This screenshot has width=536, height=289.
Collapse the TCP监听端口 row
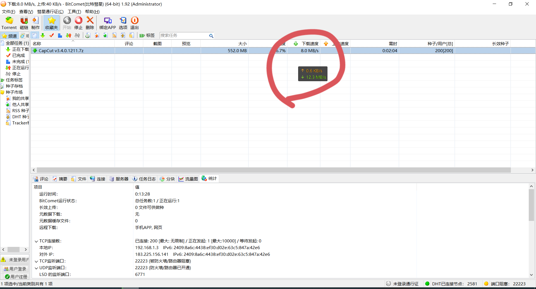pos(36,261)
